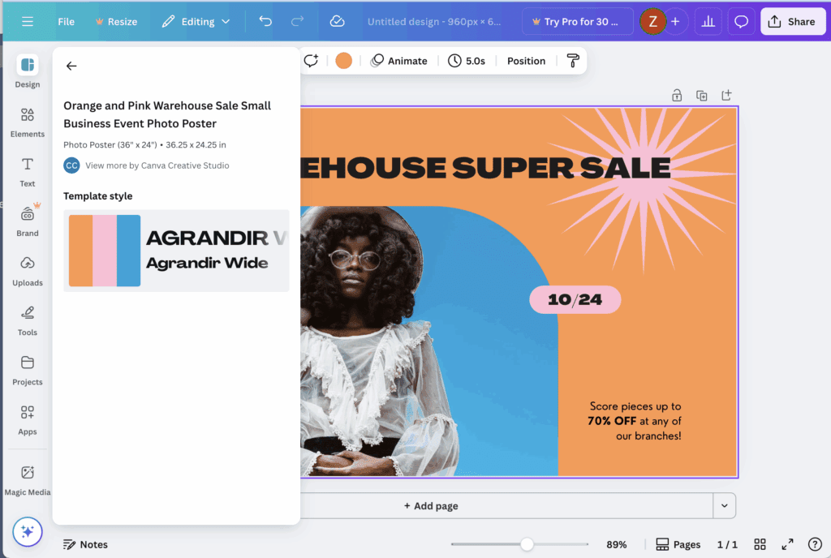Viewport: 831px width, 558px height.
Task: Apply the Agrandir Wide template style
Action: pyautogui.click(x=176, y=251)
